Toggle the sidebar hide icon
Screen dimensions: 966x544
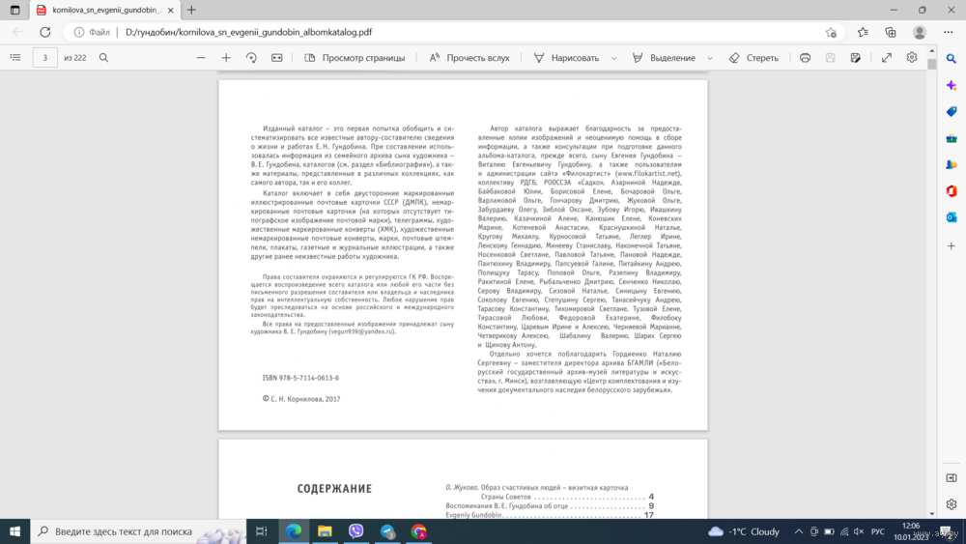(952, 478)
